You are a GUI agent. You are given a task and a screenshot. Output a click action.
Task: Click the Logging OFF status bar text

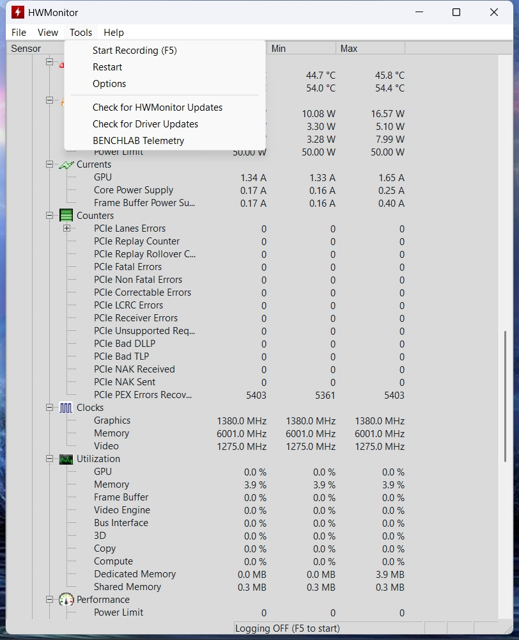(x=288, y=628)
